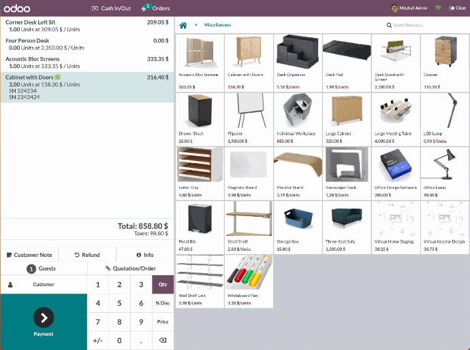Add Office Design Software product
Screen dimensions: 470x350
tap(395, 173)
